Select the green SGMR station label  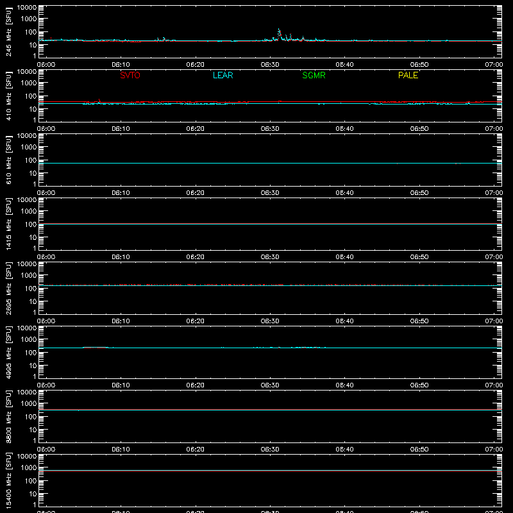pyautogui.click(x=314, y=75)
